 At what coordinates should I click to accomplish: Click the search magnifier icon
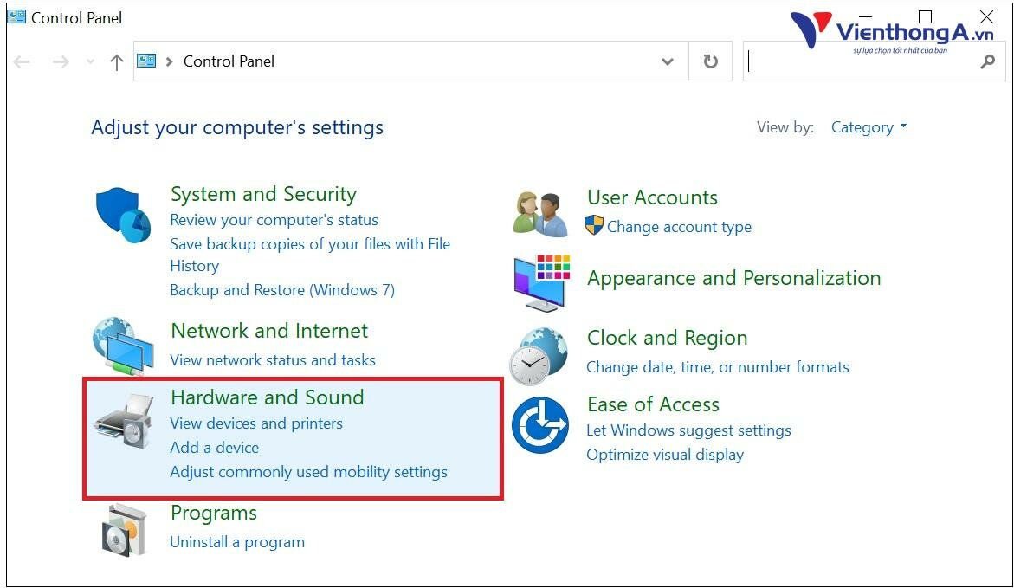(987, 61)
